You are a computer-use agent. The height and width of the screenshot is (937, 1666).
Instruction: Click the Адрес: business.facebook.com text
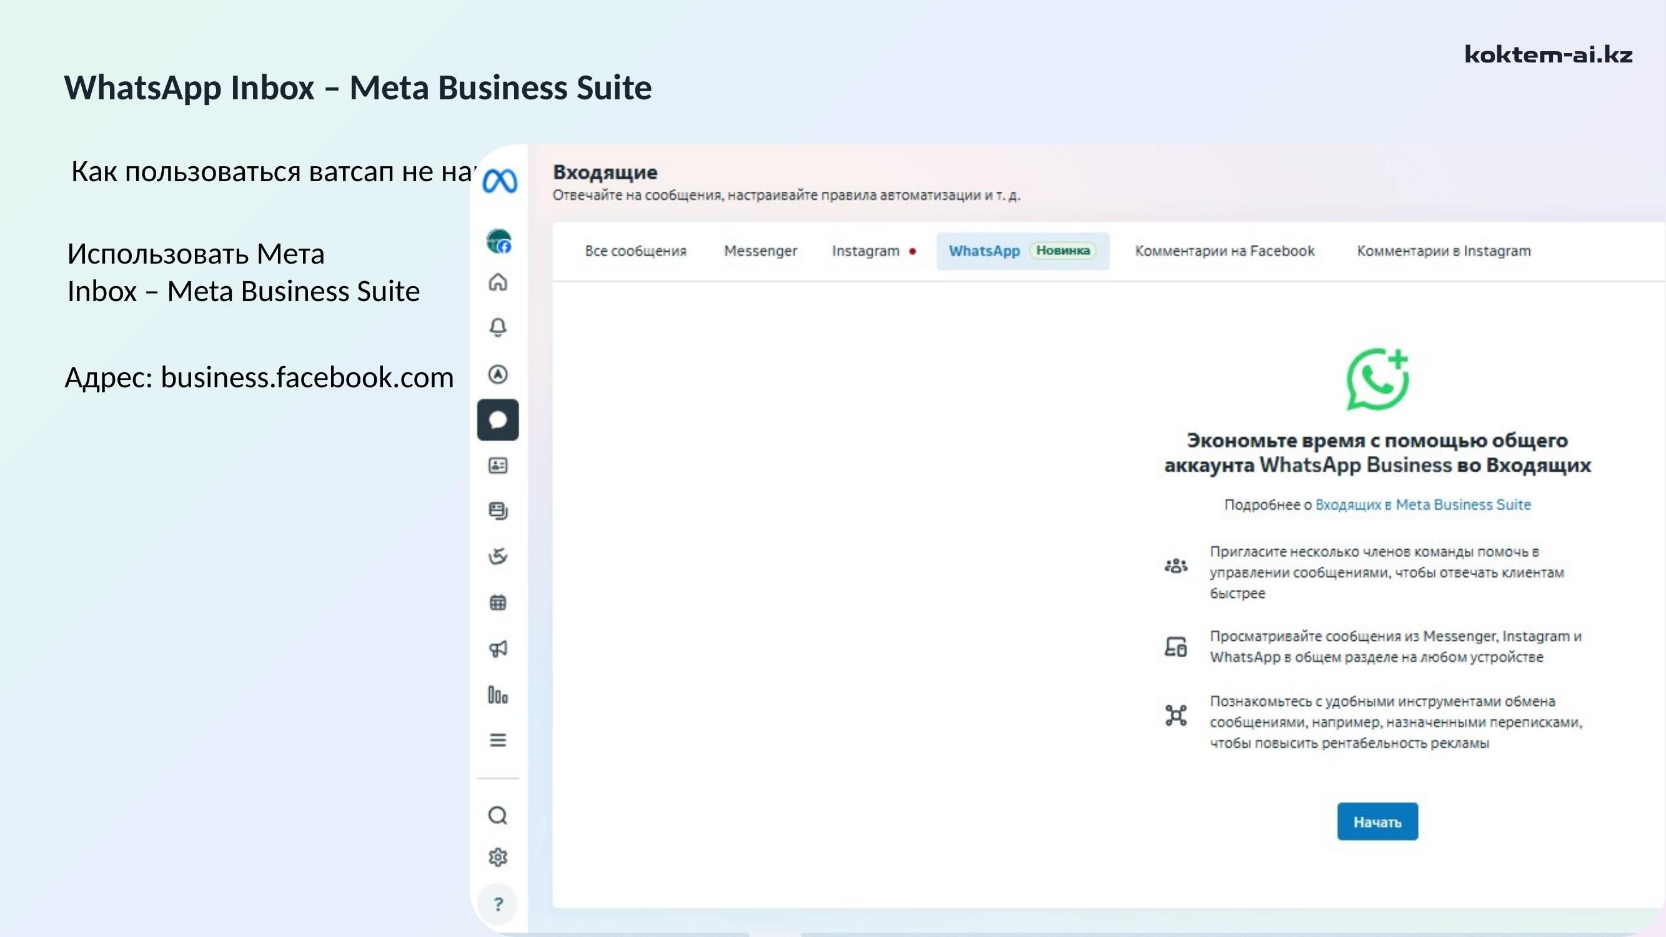[x=259, y=377]
